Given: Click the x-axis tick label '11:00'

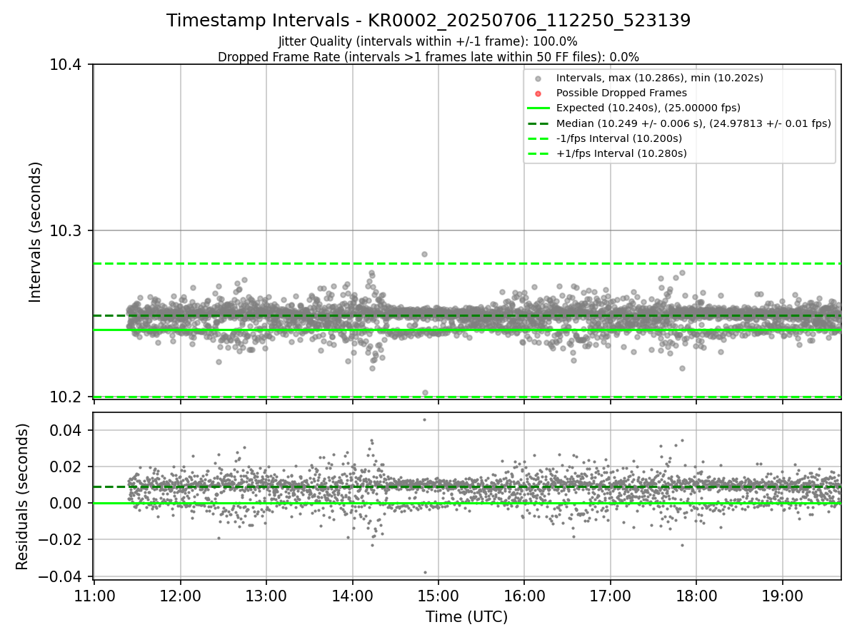Looking at the screenshot, I should (x=94, y=596).
